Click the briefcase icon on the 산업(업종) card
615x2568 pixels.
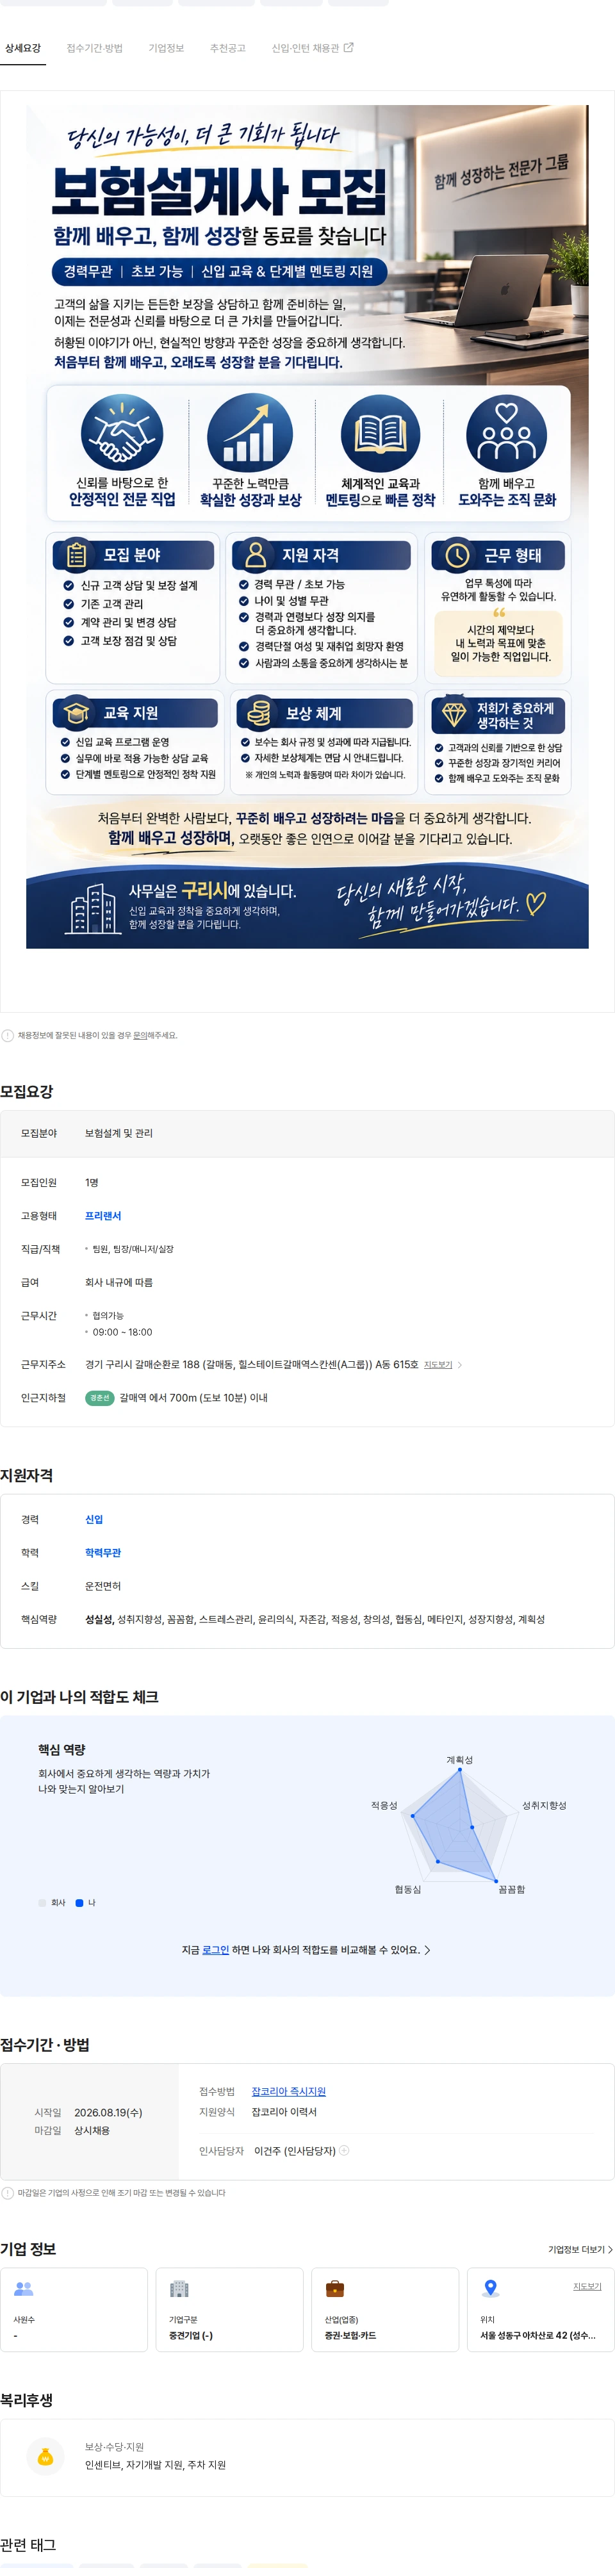point(335,2289)
